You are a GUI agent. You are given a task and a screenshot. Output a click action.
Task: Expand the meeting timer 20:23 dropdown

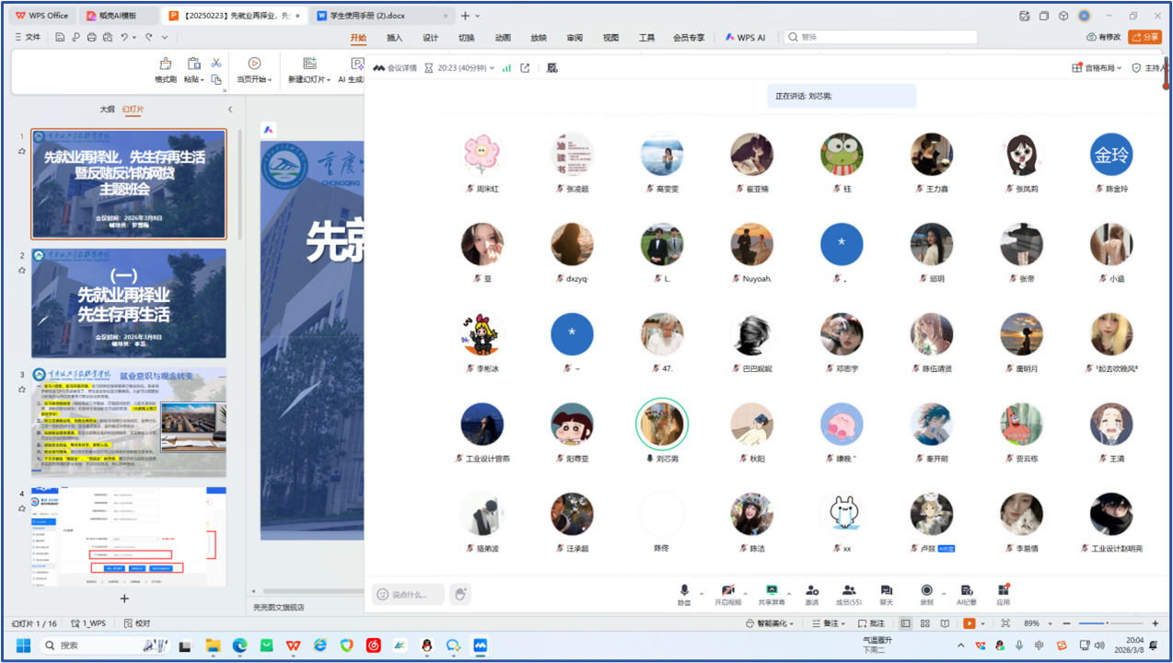[466, 68]
